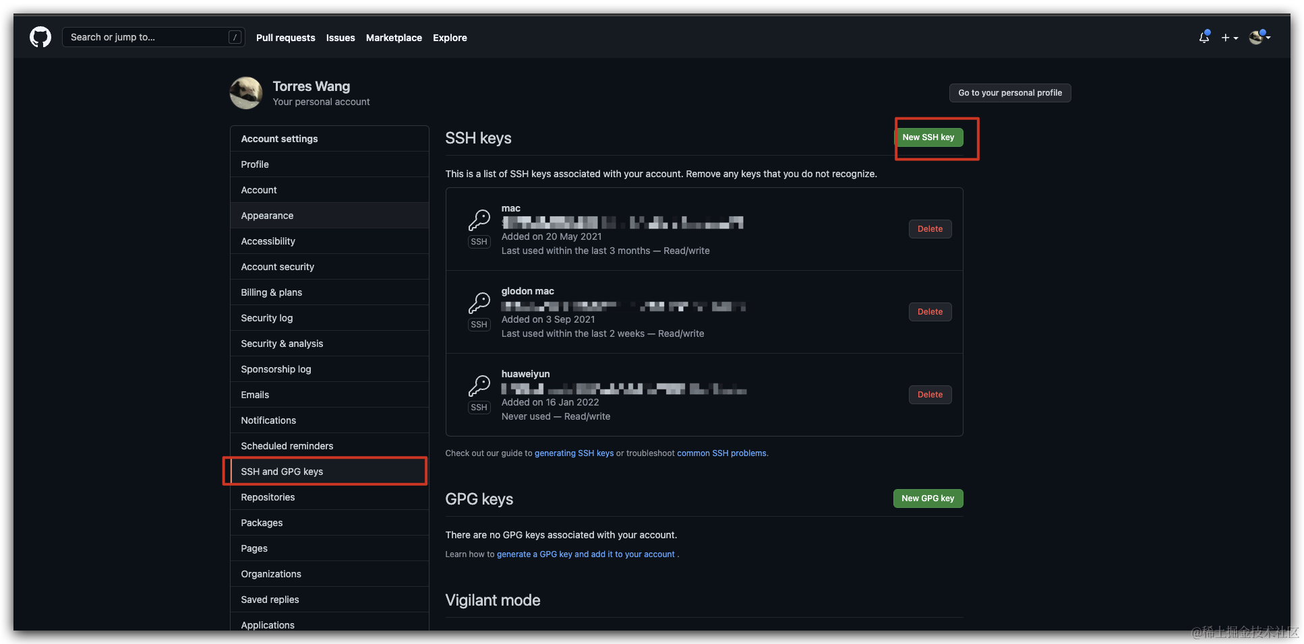Click the glodon mac key title
The width and height of the screenshot is (1304, 644).
click(x=527, y=292)
